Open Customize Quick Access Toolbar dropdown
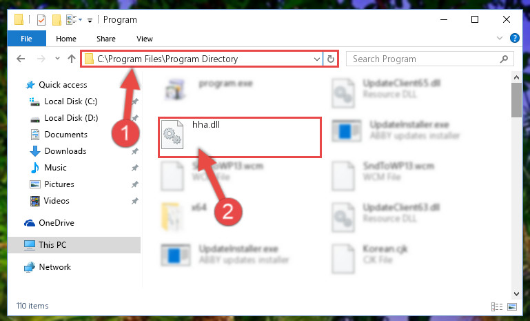The image size is (530, 321). tap(90, 21)
